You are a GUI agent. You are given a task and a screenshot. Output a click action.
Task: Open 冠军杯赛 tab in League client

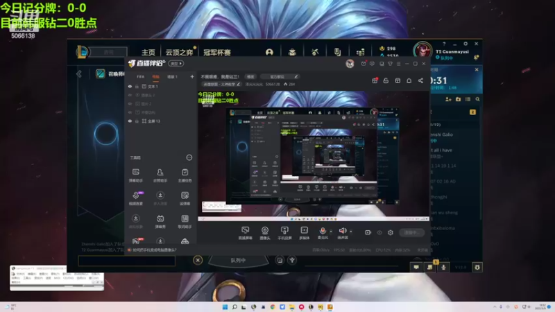pyautogui.click(x=217, y=53)
